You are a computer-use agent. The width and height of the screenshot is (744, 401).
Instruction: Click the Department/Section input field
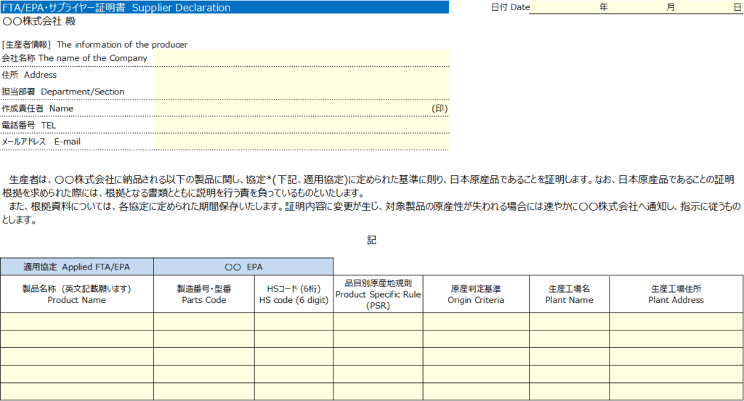coord(301,92)
